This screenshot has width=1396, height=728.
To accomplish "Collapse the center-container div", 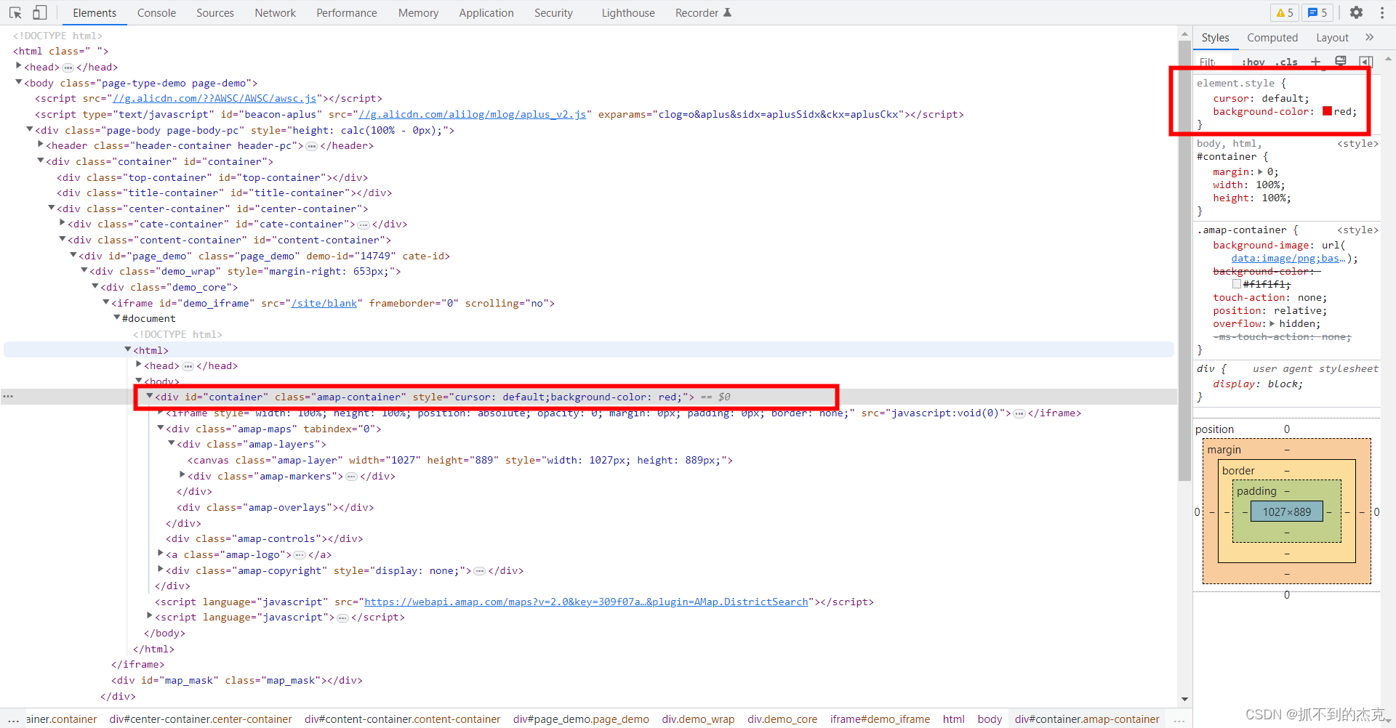I will point(52,209).
